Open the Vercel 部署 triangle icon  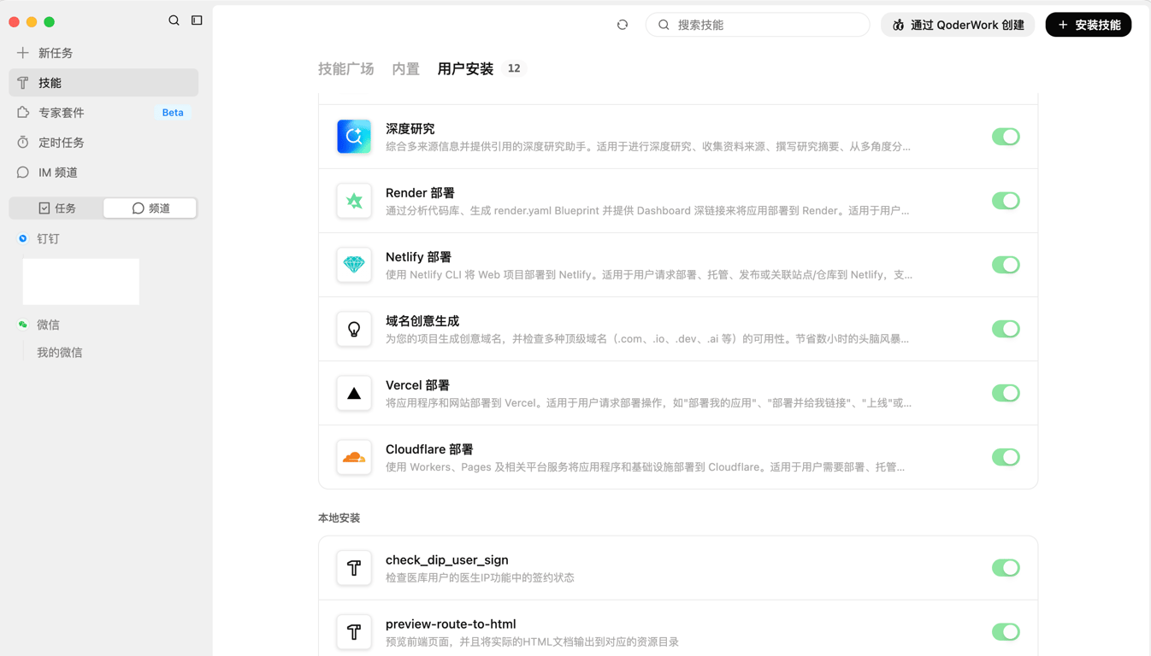pos(354,393)
